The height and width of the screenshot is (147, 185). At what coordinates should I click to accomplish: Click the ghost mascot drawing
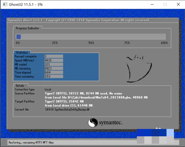tap(139, 69)
